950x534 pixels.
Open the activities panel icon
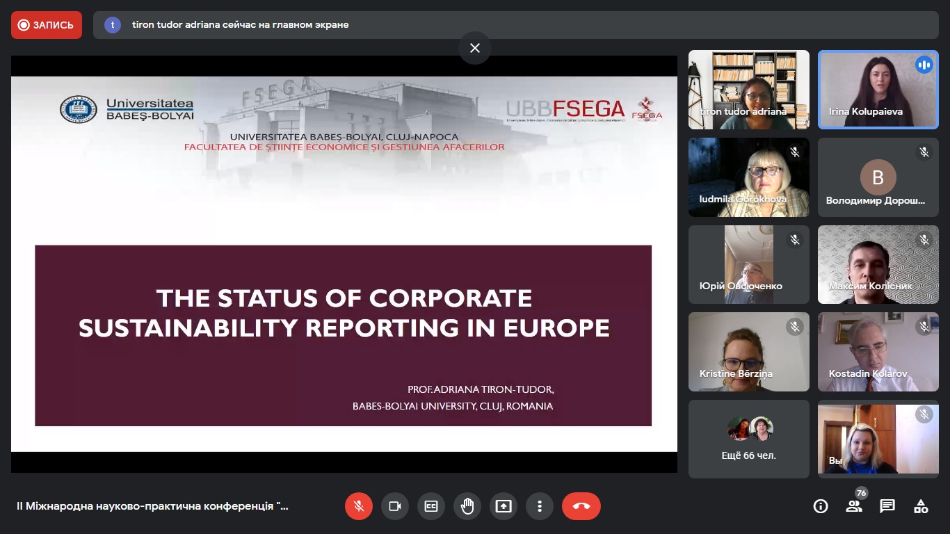point(921,506)
